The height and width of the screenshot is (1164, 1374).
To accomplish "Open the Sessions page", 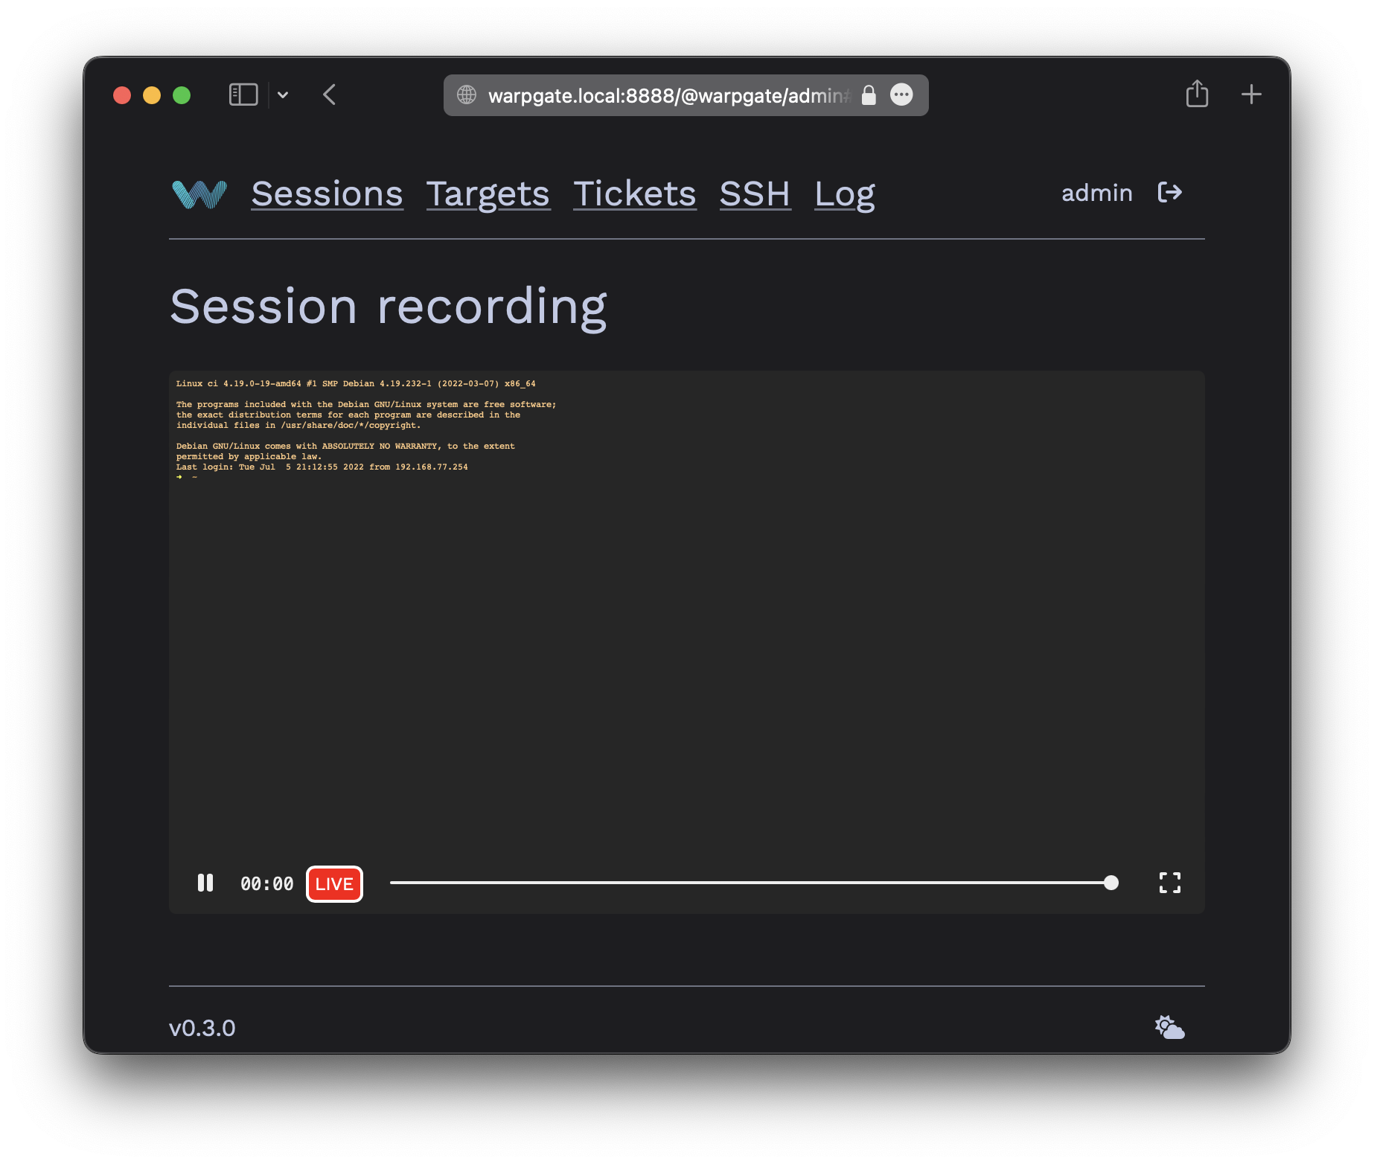I will 327,194.
